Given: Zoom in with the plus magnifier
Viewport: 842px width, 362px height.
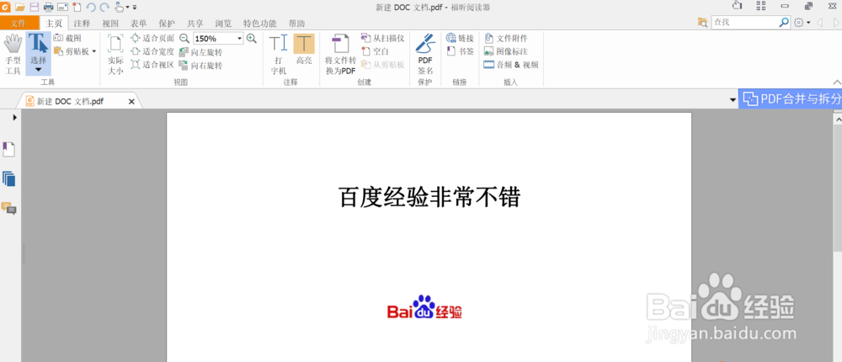Looking at the screenshot, I should pyautogui.click(x=251, y=38).
